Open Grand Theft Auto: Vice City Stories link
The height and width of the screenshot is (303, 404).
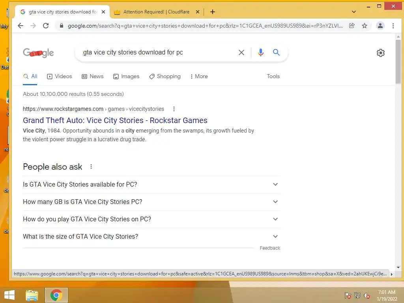click(x=115, y=120)
